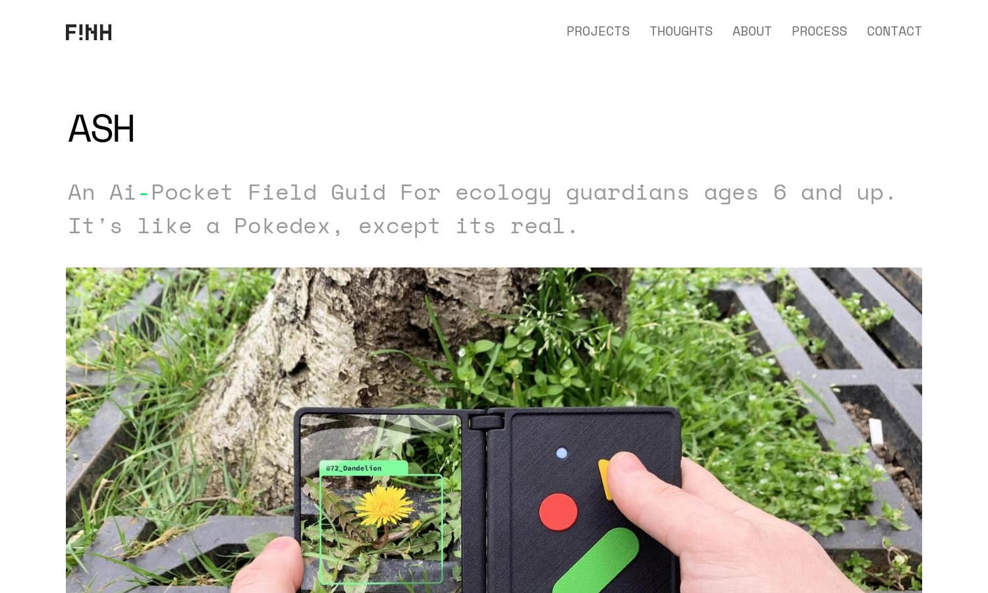Click the green hyphen in Ai-Pocket
The image size is (988, 593).
[x=144, y=192]
